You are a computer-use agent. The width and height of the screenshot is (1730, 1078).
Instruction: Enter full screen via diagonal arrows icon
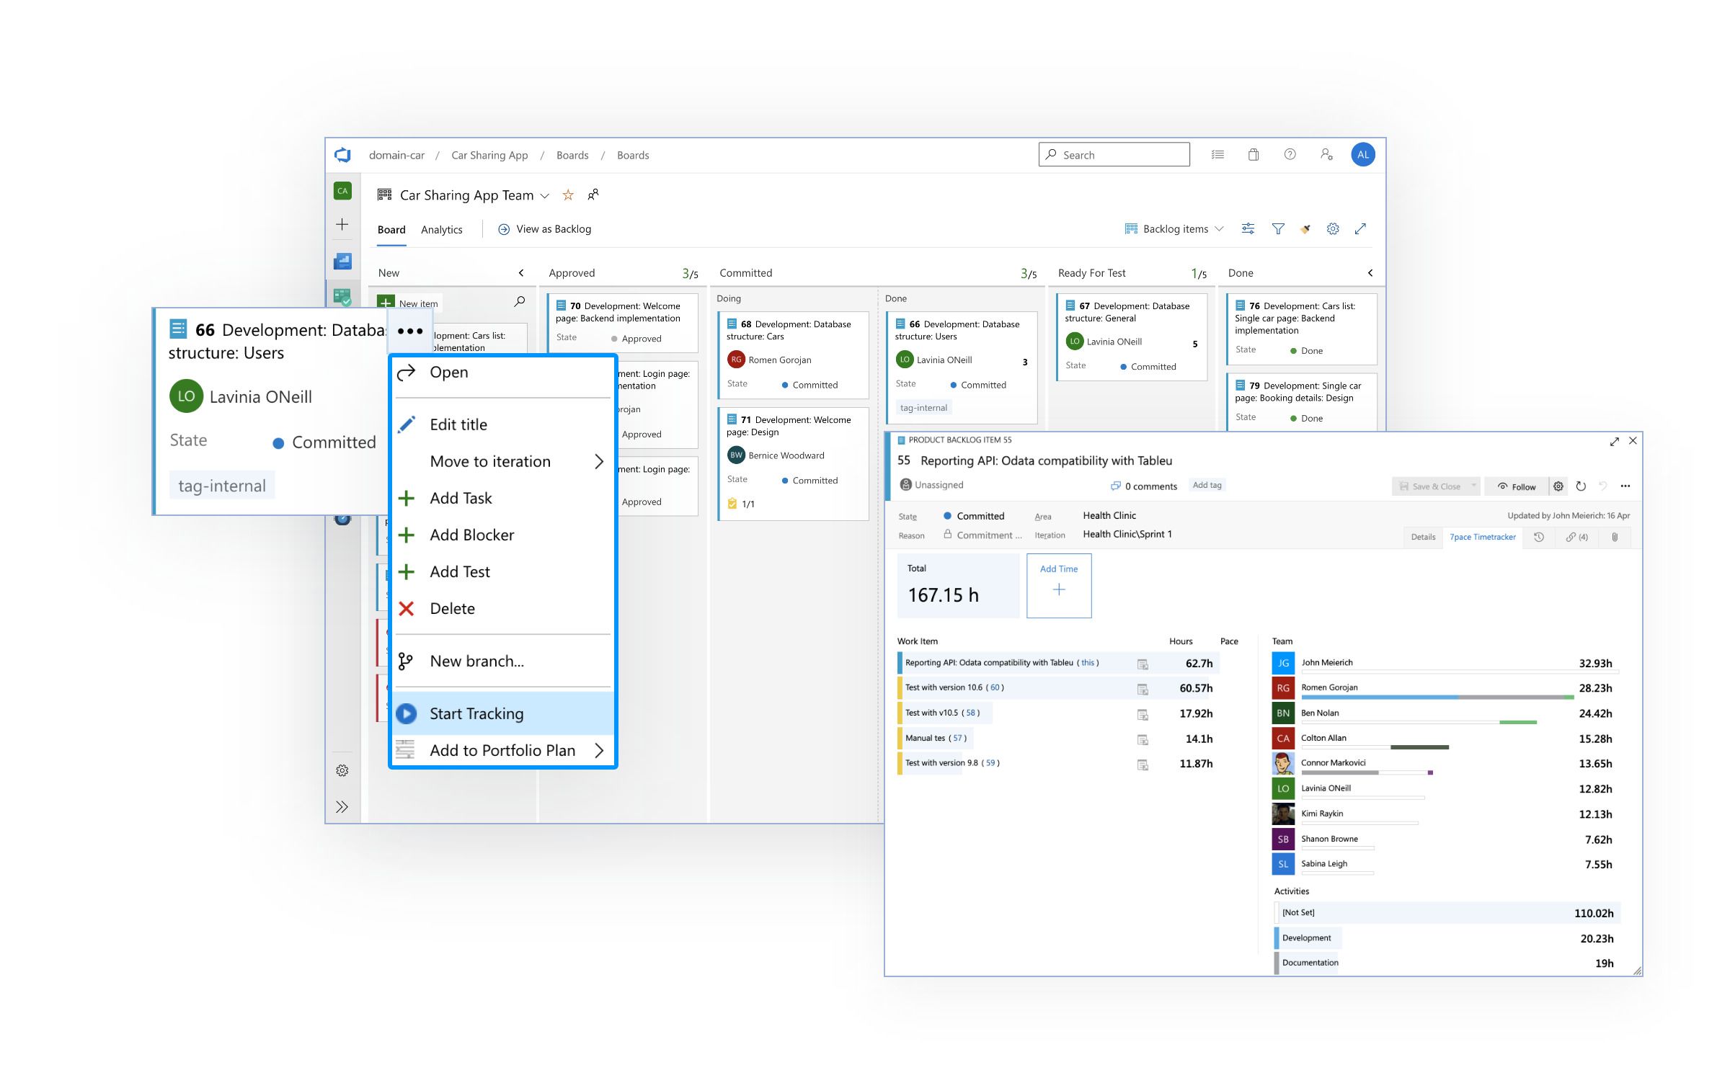pos(1361,228)
